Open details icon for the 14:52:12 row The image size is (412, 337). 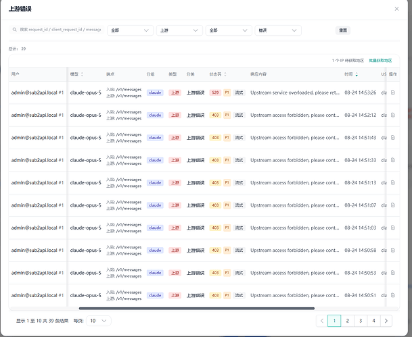pyautogui.click(x=393, y=115)
